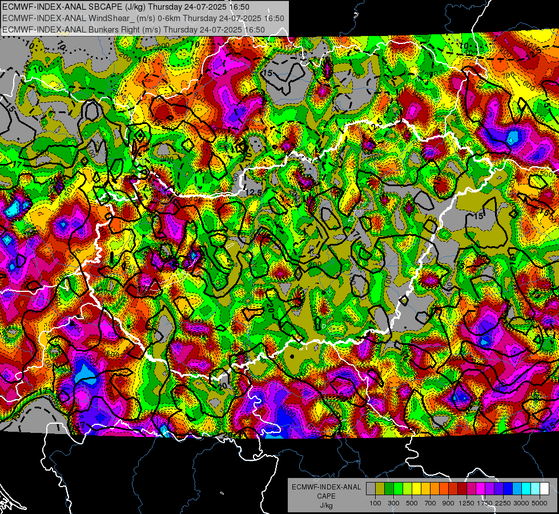Screen dimensions: 559x514
Task: Click the 1250 value on the legend scale
Action: [x=466, y=503]
